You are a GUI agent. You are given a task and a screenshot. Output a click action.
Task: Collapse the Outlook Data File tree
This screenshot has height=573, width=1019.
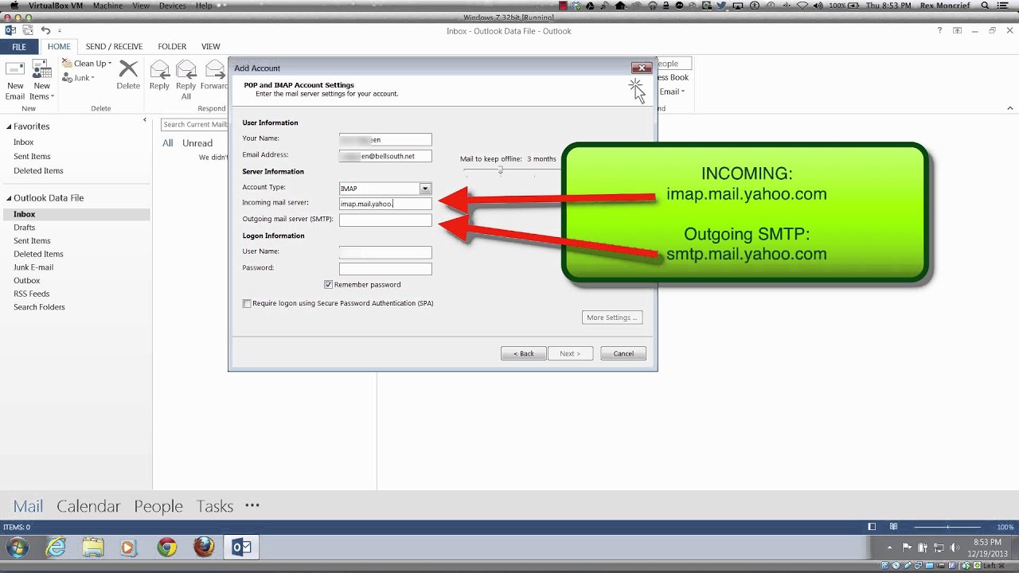tap(10, 198)
